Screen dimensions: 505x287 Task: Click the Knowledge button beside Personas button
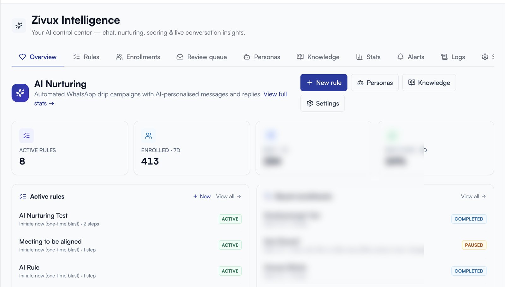click(x=429, y=83)
